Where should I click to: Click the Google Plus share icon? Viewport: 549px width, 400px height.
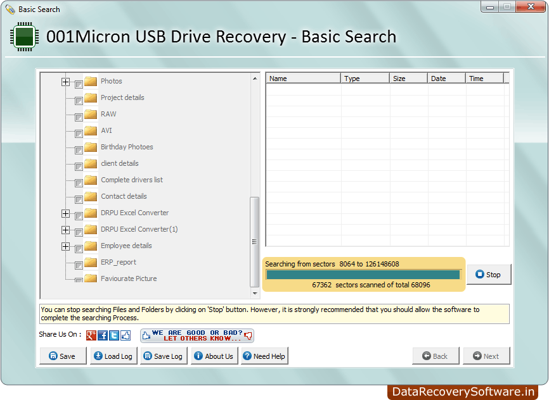click(91, 335)
